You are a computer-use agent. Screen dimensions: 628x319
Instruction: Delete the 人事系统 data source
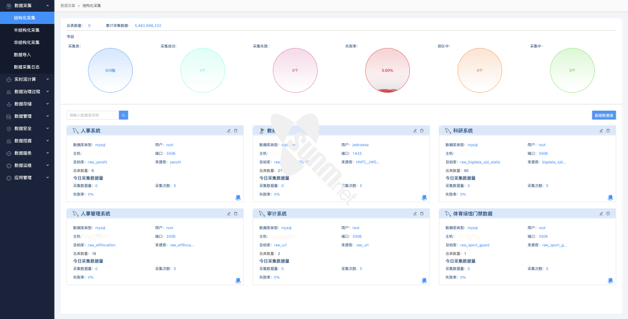[x=235, y=130]
